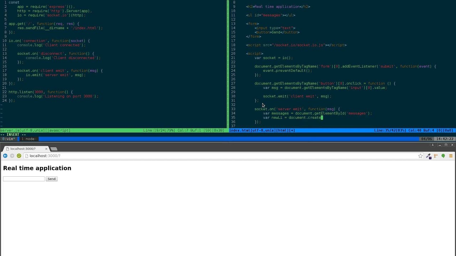Click 'io.emit('server emit', msg)' line
This screenshot has height=256, width=456.
point(56,75)
